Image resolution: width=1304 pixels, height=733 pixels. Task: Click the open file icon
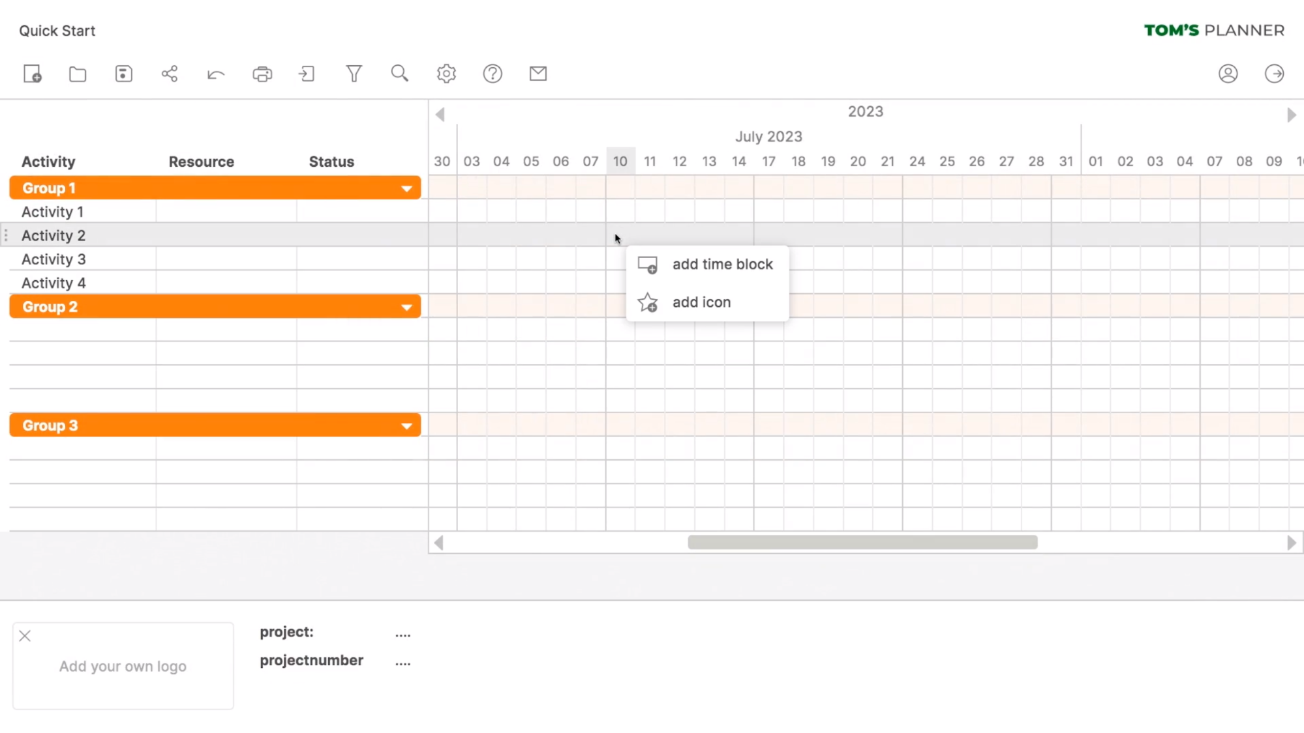pos(79,74)
